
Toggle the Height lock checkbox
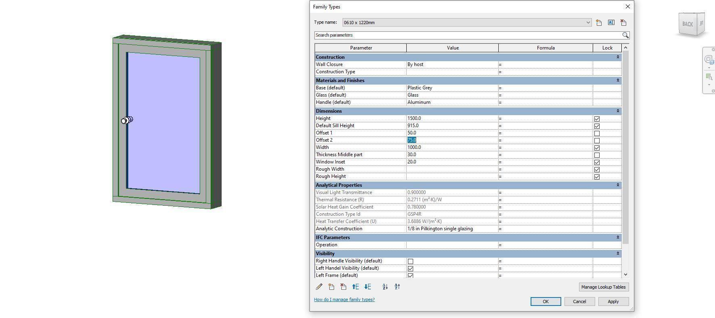pos(597,119)
